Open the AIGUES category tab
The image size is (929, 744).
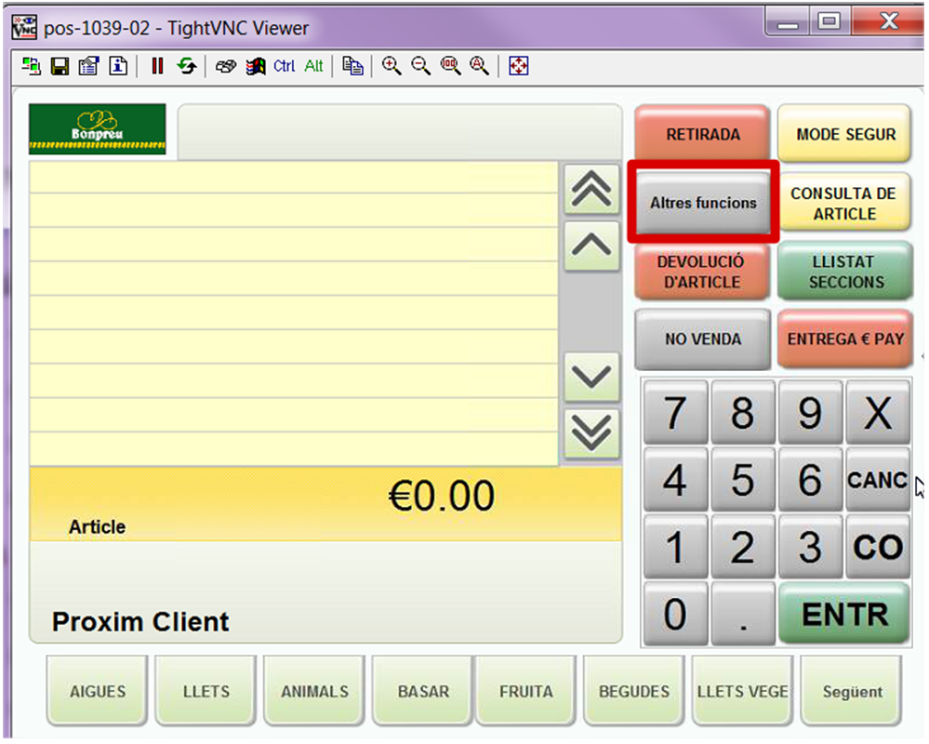pos(98,691)
